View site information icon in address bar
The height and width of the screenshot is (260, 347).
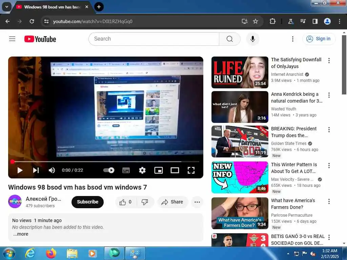46,21
